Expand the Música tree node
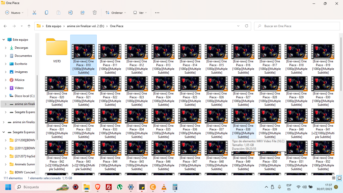 tap(6, 80)
